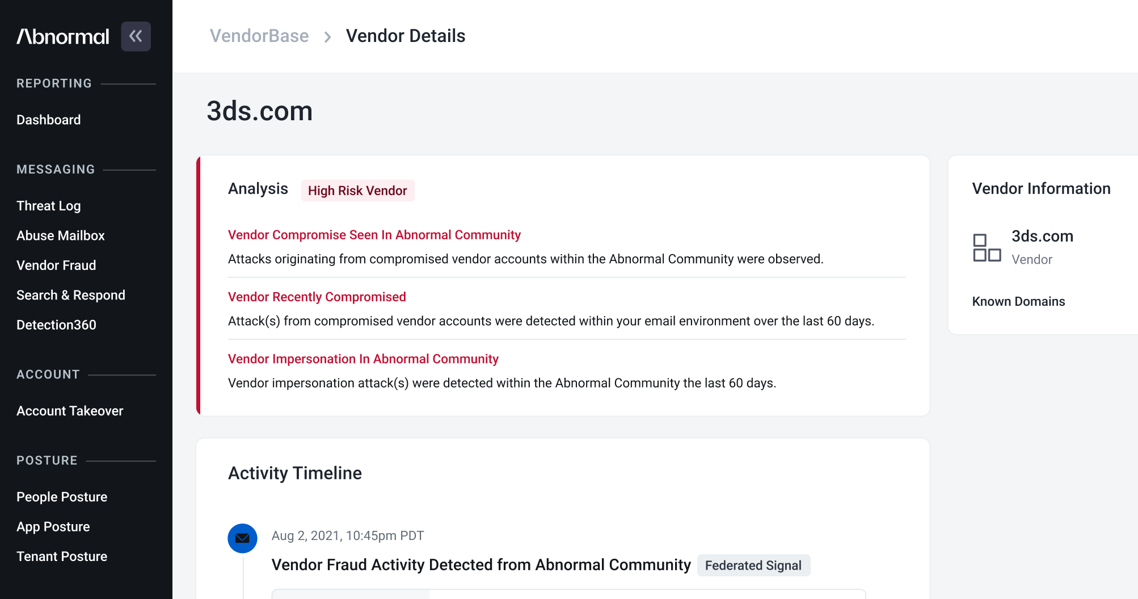
Task: Open Threat Log page
Action: click(49, 206)
